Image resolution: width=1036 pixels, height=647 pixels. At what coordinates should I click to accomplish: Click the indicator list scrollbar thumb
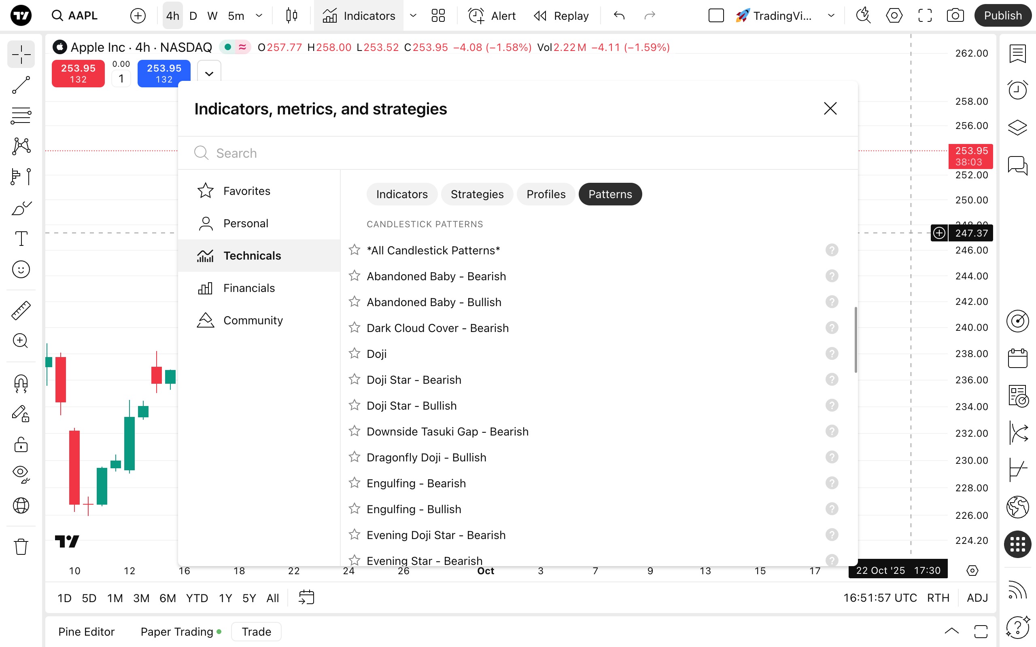(x=856, y=339)
